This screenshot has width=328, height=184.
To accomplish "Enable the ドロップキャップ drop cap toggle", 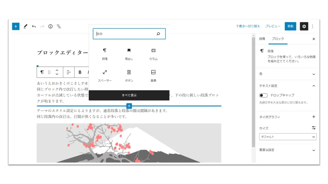I will tap(263, 95).
